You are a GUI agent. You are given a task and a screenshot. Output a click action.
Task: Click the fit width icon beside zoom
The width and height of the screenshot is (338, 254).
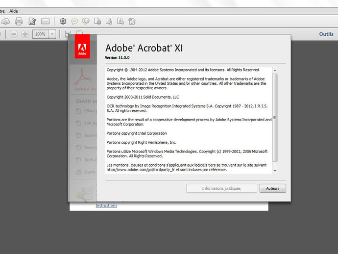pyautogui.click(x=68, y=33)
